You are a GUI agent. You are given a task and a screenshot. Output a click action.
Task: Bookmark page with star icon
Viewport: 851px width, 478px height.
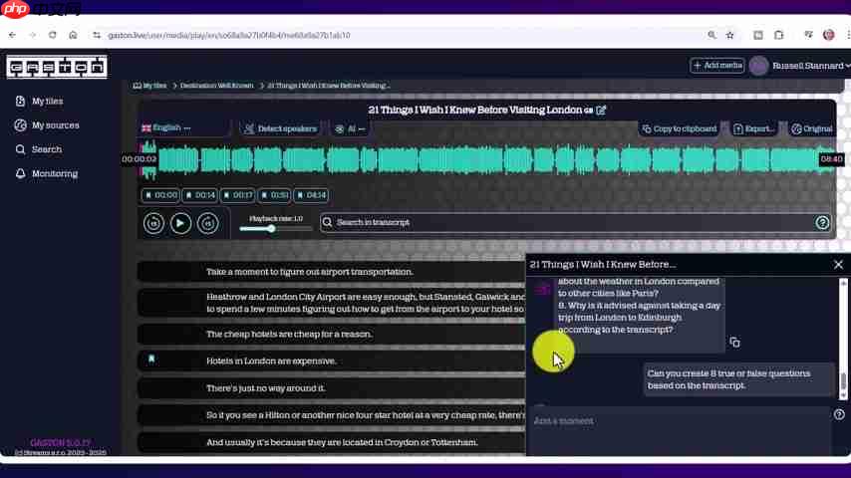coord(730,35)
